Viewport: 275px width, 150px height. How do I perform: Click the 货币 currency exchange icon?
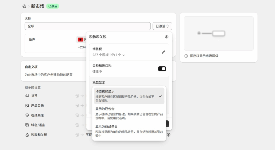27,96
